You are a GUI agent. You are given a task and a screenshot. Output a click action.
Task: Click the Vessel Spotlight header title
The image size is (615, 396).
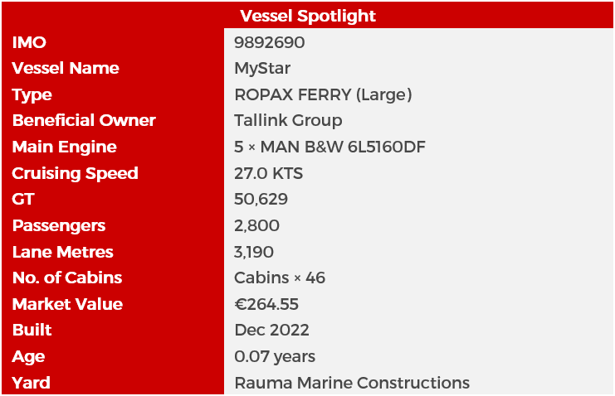click(307, 16)
